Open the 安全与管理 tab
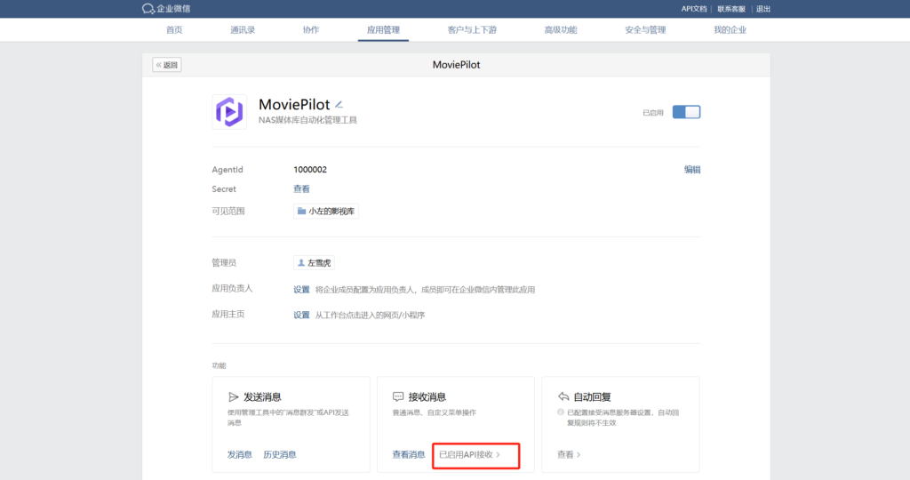This screenshot has height=480, width=910. point(645,29)
